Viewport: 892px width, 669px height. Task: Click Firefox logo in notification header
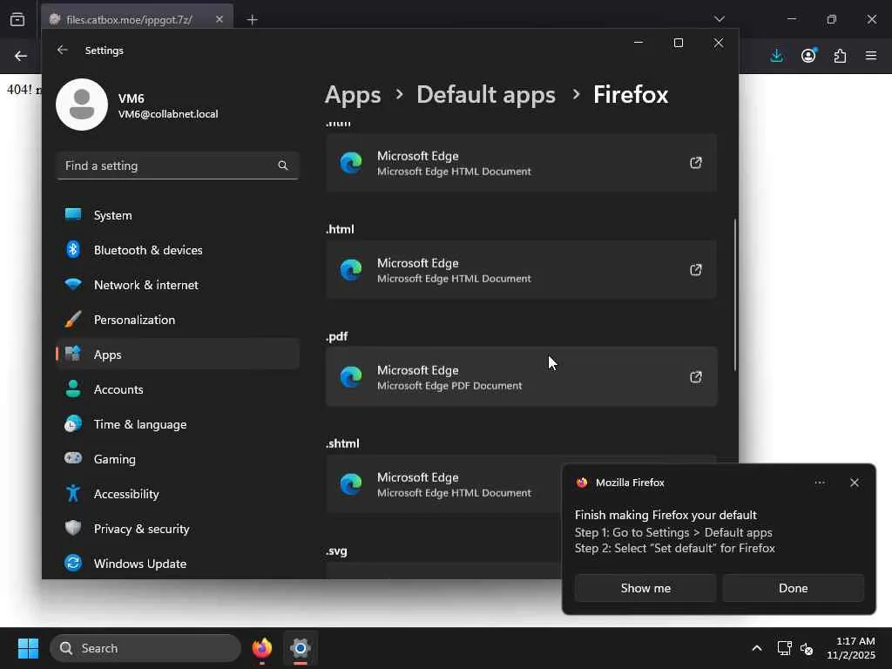pos(581,483)
